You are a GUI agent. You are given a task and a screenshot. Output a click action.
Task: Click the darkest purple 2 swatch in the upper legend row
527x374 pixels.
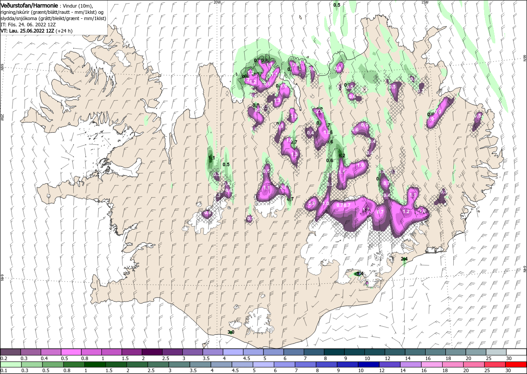pos(152,352)
